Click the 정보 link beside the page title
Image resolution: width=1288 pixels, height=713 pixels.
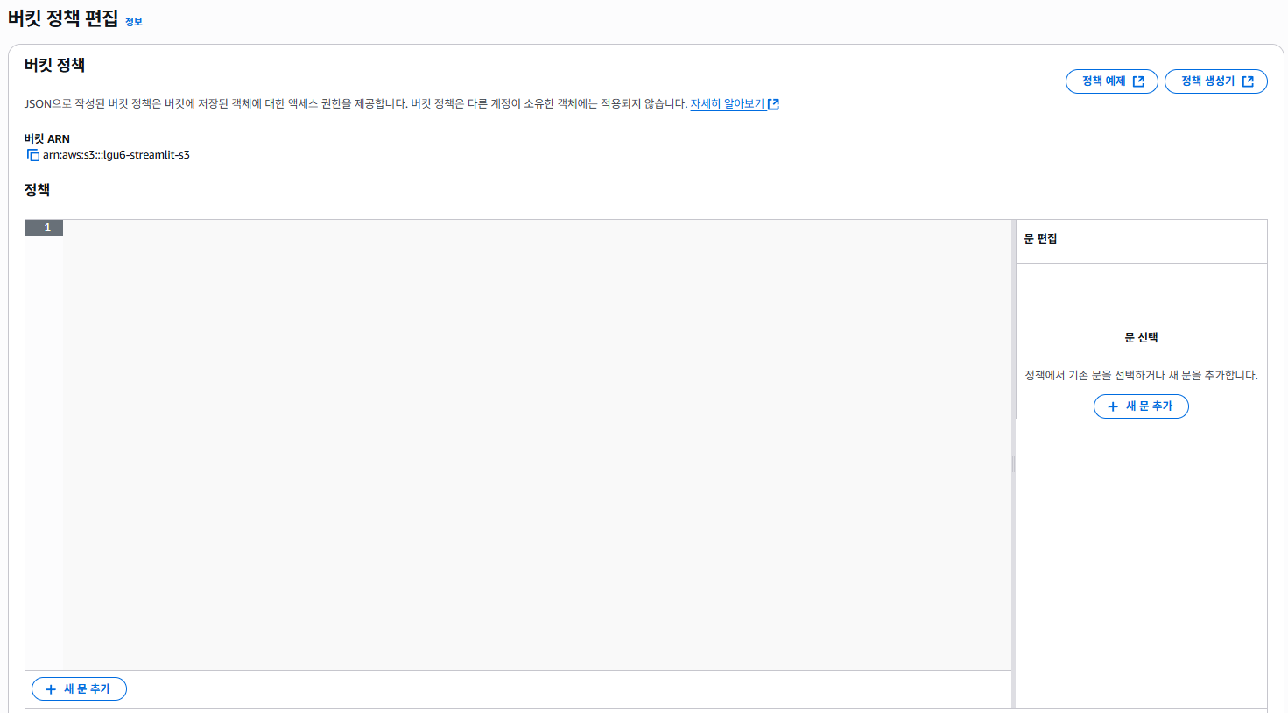134,22
